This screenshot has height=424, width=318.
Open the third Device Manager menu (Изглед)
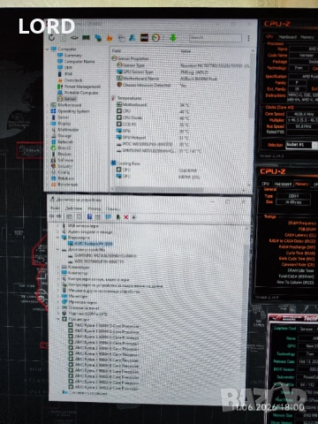(x=95, y=208)
